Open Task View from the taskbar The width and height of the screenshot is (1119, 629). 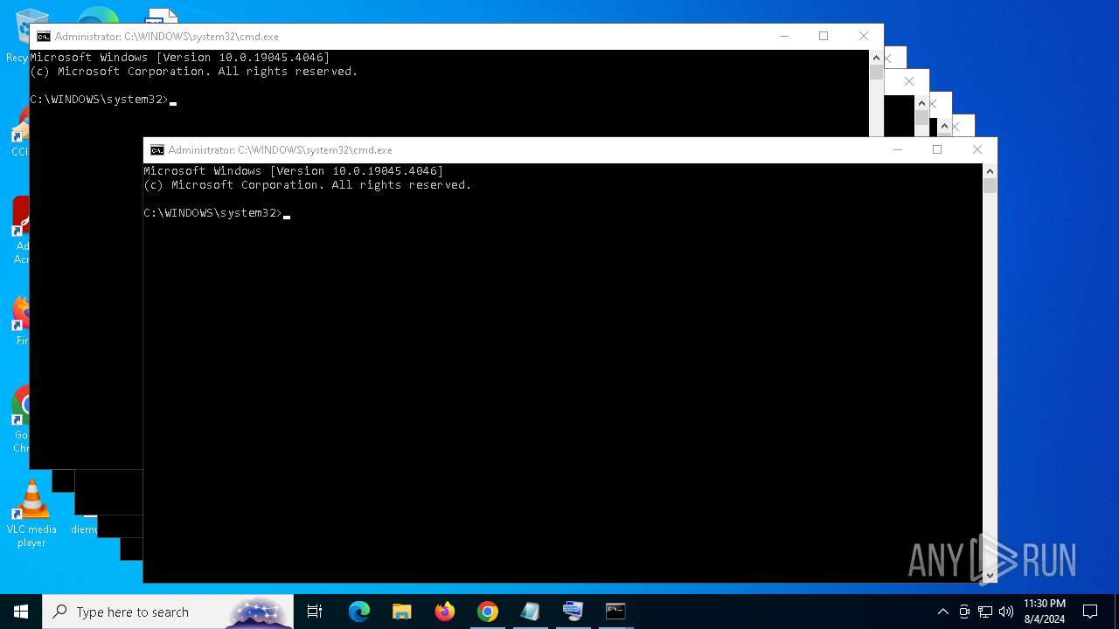tap(315, 612)
